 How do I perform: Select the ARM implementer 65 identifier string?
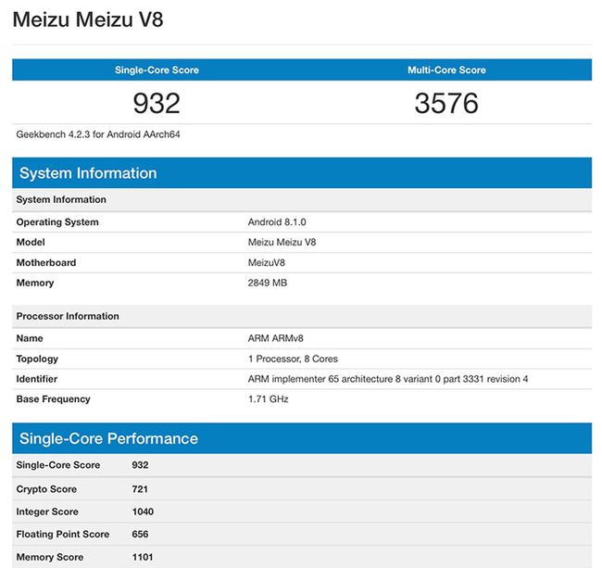click(388, 379)
